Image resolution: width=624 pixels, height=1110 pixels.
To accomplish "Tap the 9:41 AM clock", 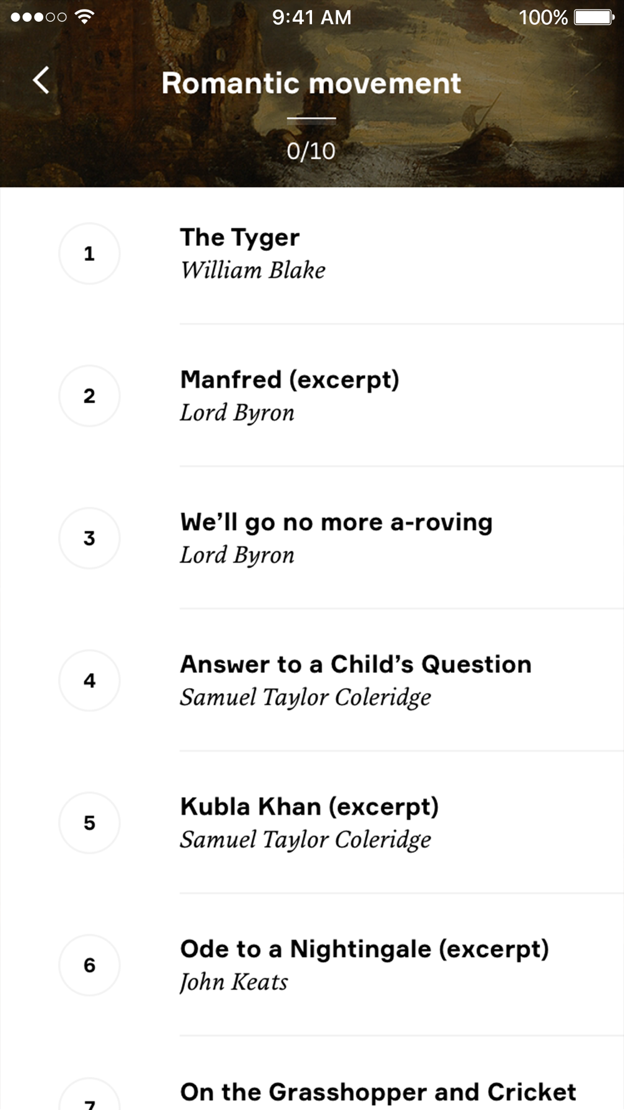I will pyautogui.click(x=311, y=17).
